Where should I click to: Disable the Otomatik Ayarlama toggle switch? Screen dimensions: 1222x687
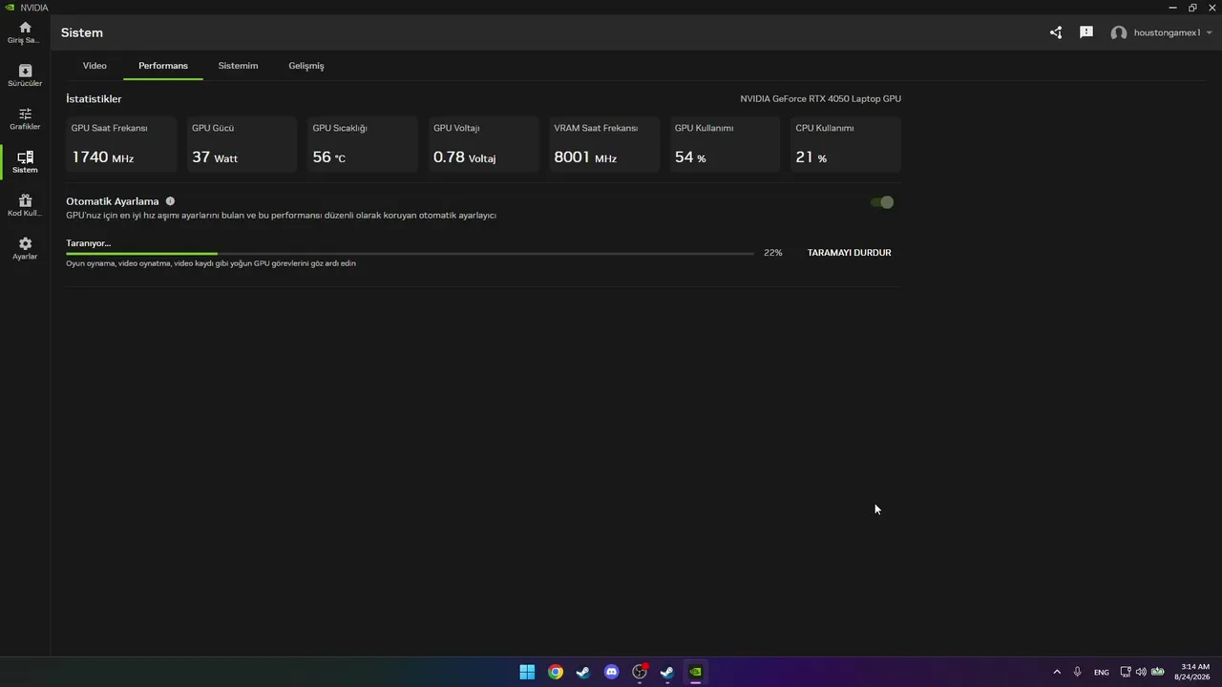882,202
